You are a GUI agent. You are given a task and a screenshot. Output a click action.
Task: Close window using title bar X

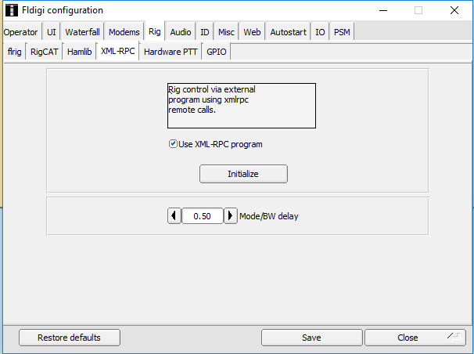454,10
